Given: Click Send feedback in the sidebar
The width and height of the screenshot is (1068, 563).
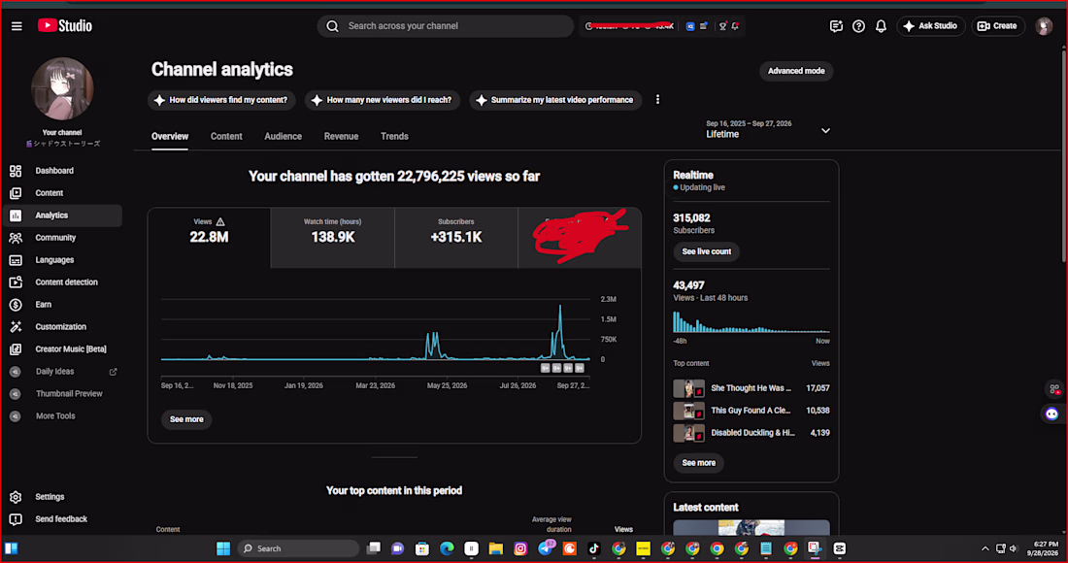Looking at the screenshot, I should (62, 519).
